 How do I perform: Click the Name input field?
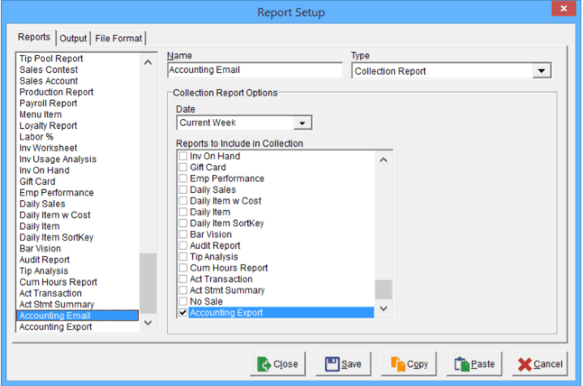coord(255,71)
